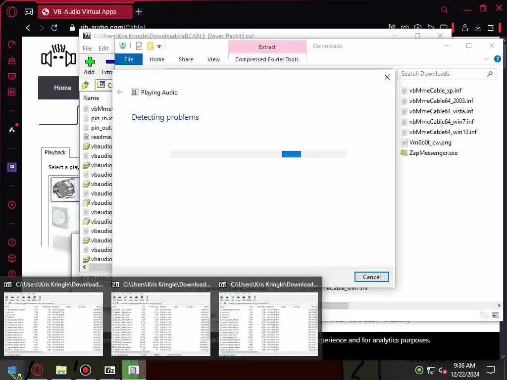
Task: Open extensions cube sidebar icon
Action: 12,258
